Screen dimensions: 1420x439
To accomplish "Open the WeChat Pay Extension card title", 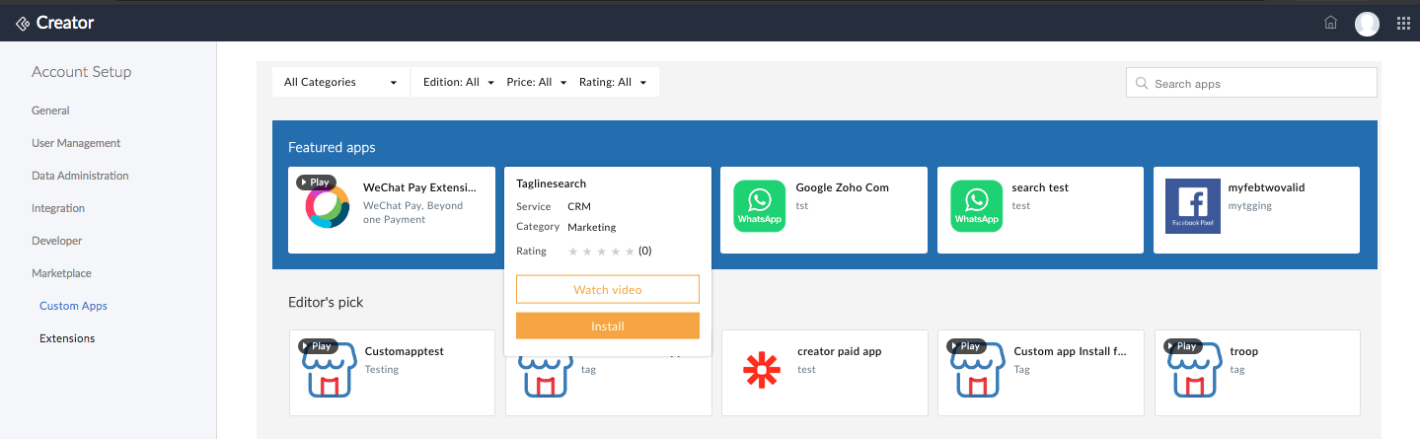I will click(x=419, y=186).
